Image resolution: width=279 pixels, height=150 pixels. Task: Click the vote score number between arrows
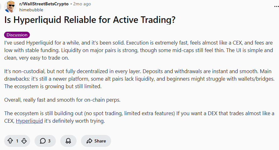point(17,141)
